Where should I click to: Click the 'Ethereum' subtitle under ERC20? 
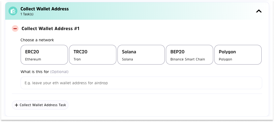(x=33, y=59)
